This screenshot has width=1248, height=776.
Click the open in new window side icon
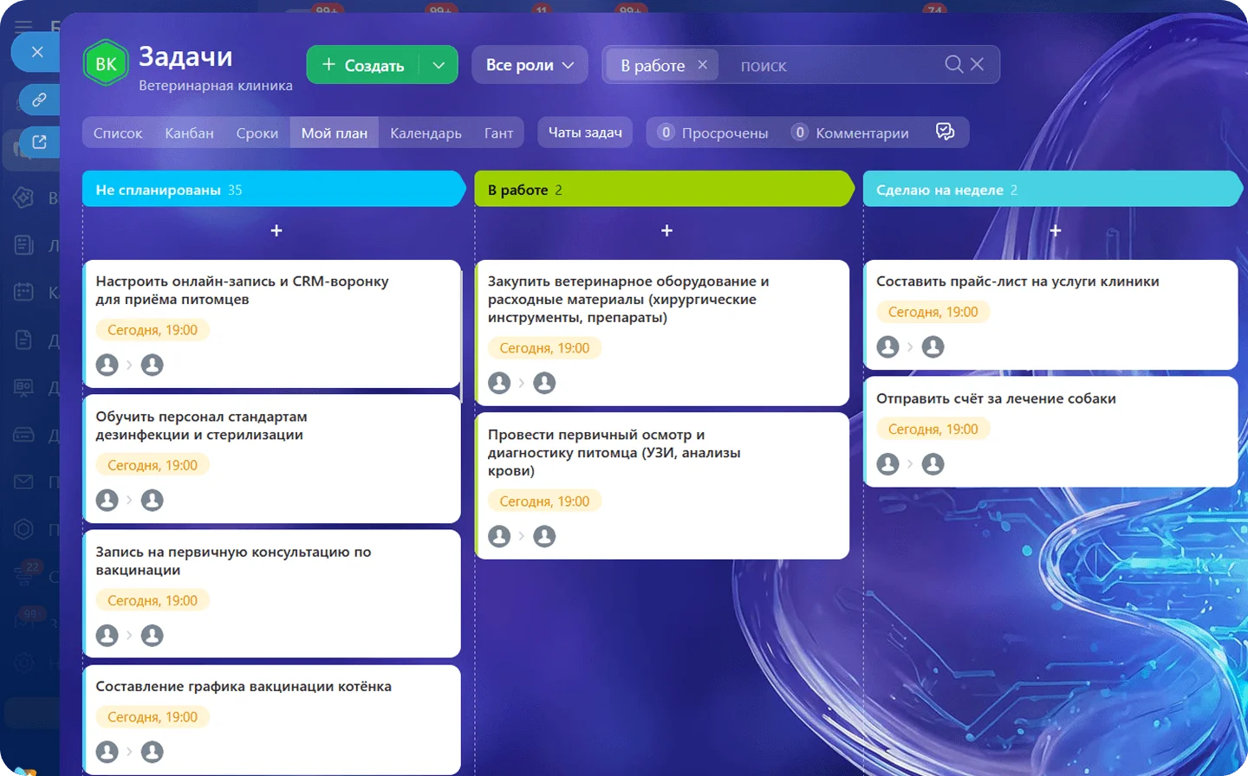click(x=39, y=142)
